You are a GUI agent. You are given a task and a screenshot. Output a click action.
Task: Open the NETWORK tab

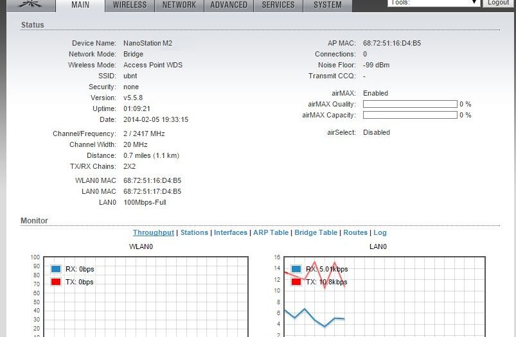coord(179,5)
